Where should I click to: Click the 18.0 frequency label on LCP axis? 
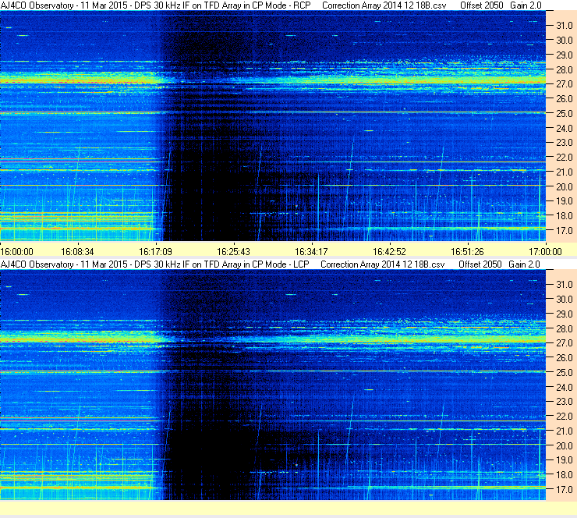tap(565, 475)
